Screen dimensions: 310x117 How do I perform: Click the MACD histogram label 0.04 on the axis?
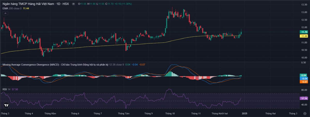[x=303, y=75]
